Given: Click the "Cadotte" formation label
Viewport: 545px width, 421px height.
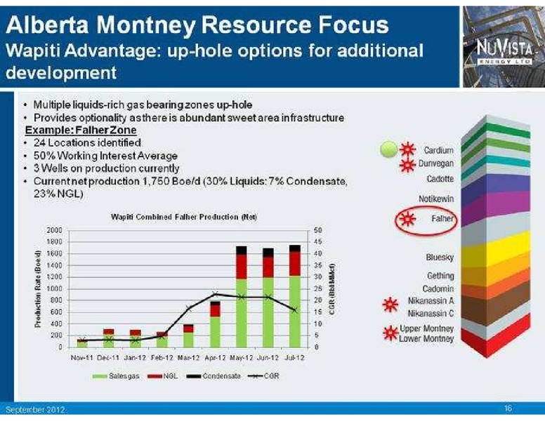Looking at the screenshot, I should point(440,179).
